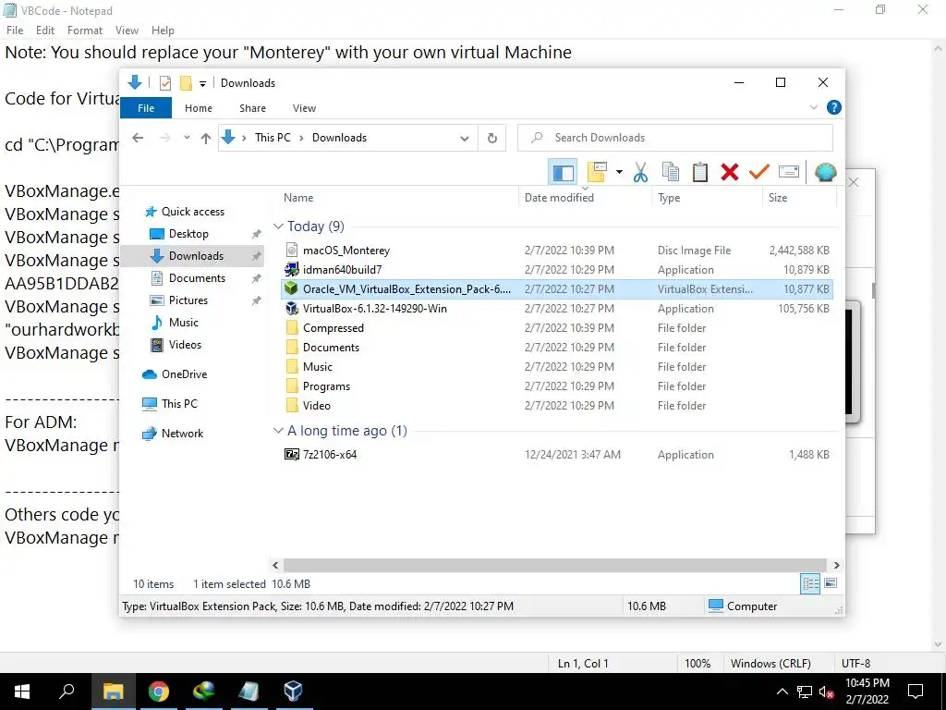Select the Compressed folder
Screen dimensions: 946x710
coord(557,328)
